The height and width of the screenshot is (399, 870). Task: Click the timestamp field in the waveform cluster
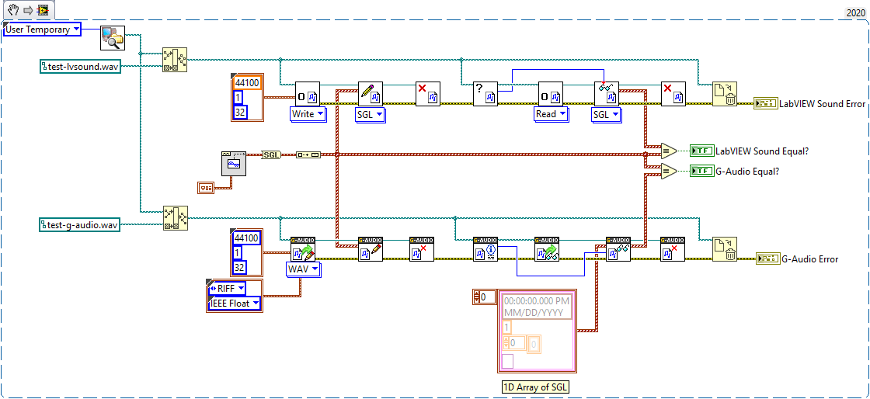(538, 307)
